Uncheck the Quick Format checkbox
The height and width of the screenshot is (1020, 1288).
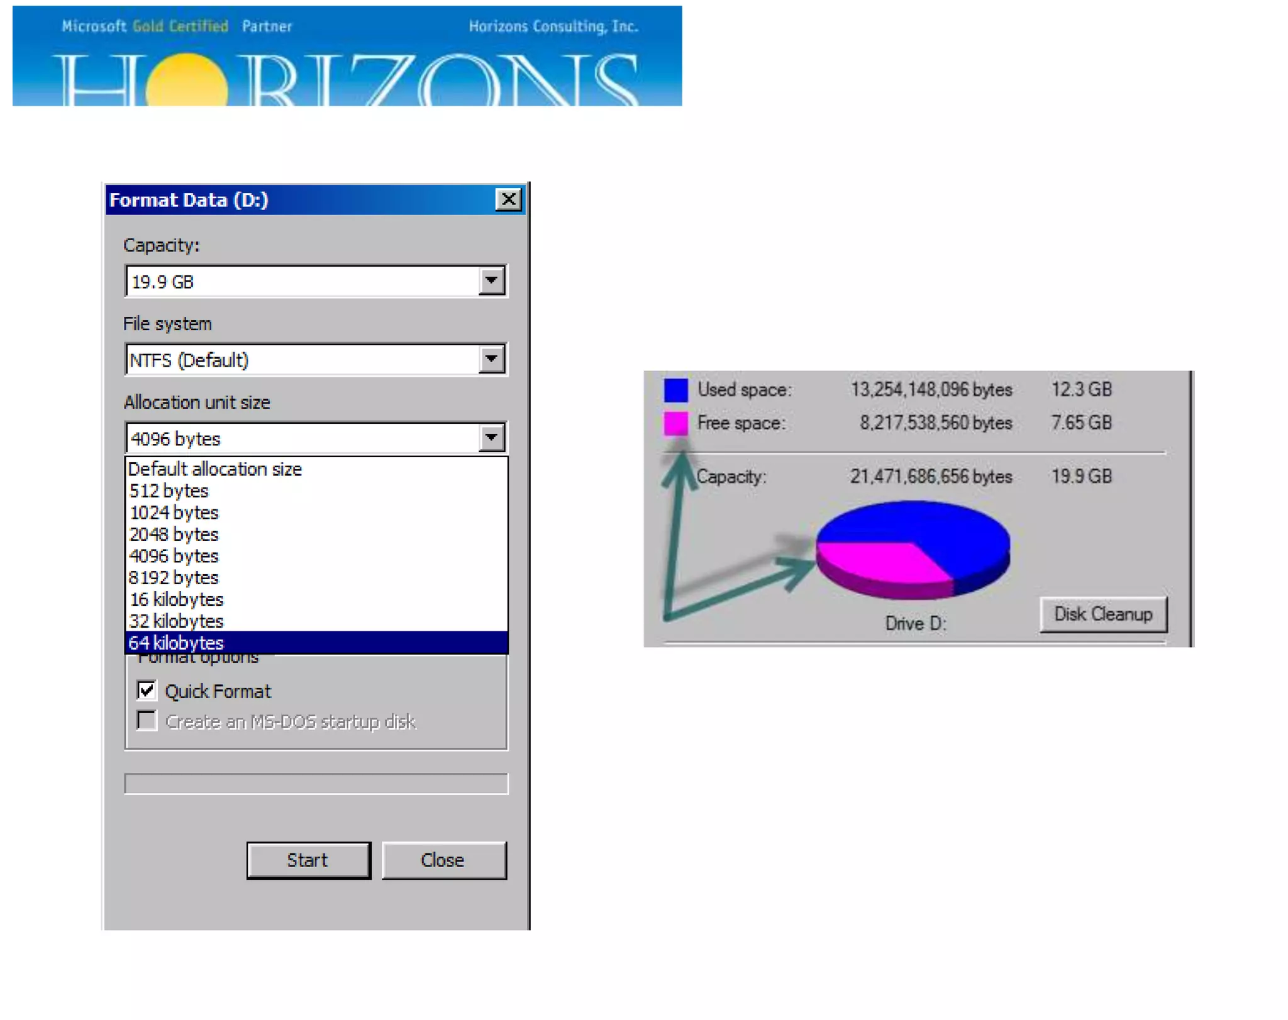(x=147, y=690)
